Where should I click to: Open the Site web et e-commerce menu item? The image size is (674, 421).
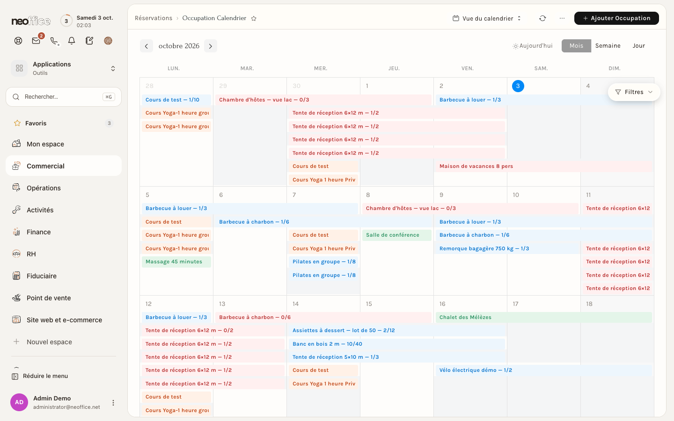click(64, 319)
